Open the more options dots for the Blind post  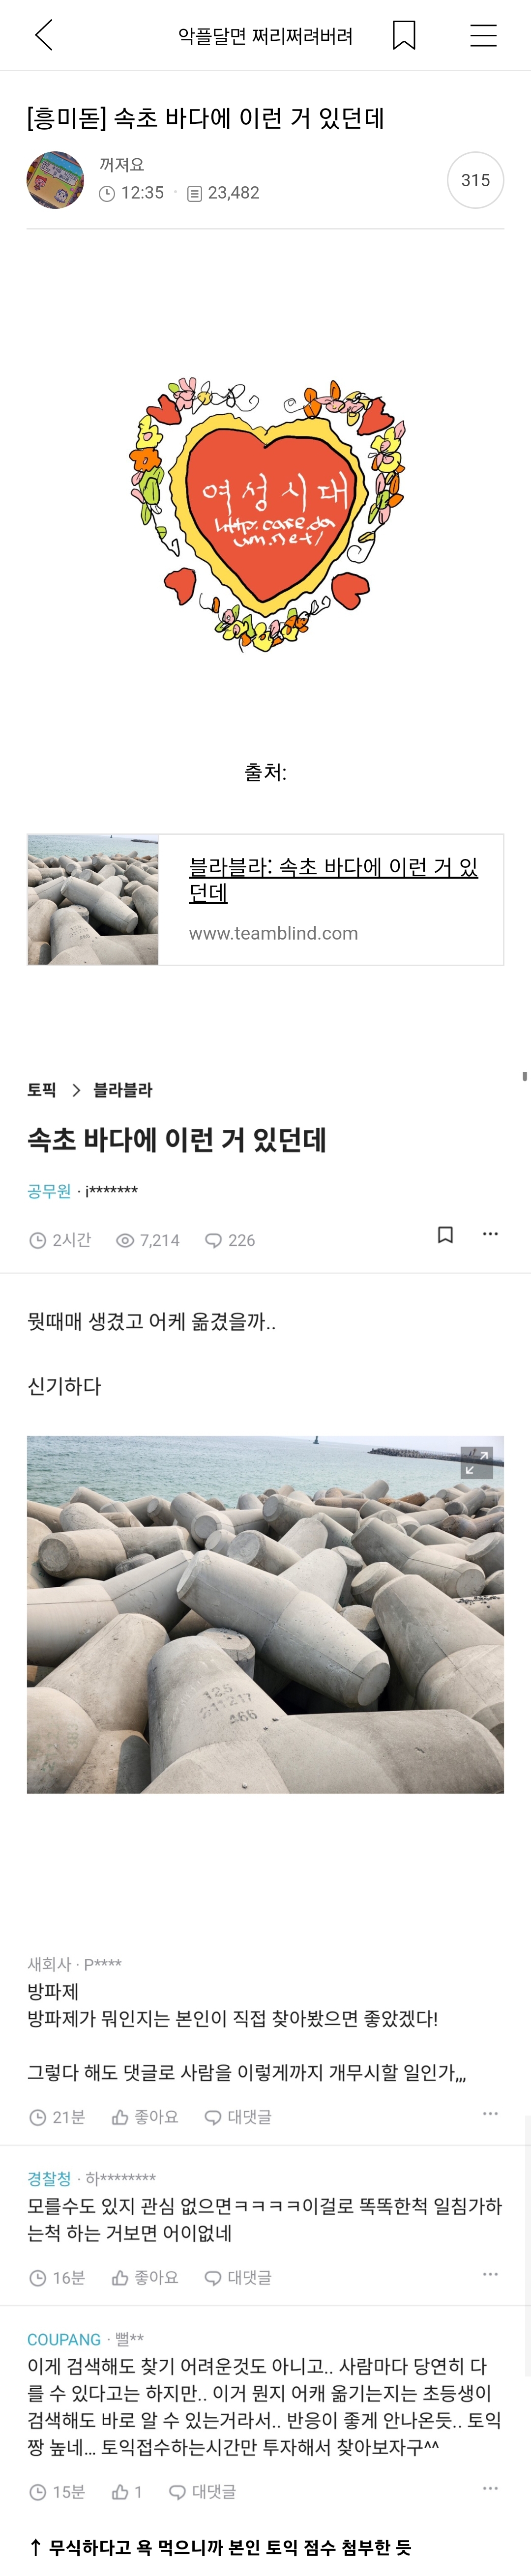[x=490, y=1234]
